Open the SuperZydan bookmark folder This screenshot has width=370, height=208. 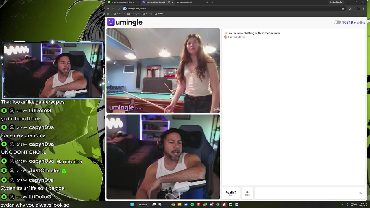134,14
